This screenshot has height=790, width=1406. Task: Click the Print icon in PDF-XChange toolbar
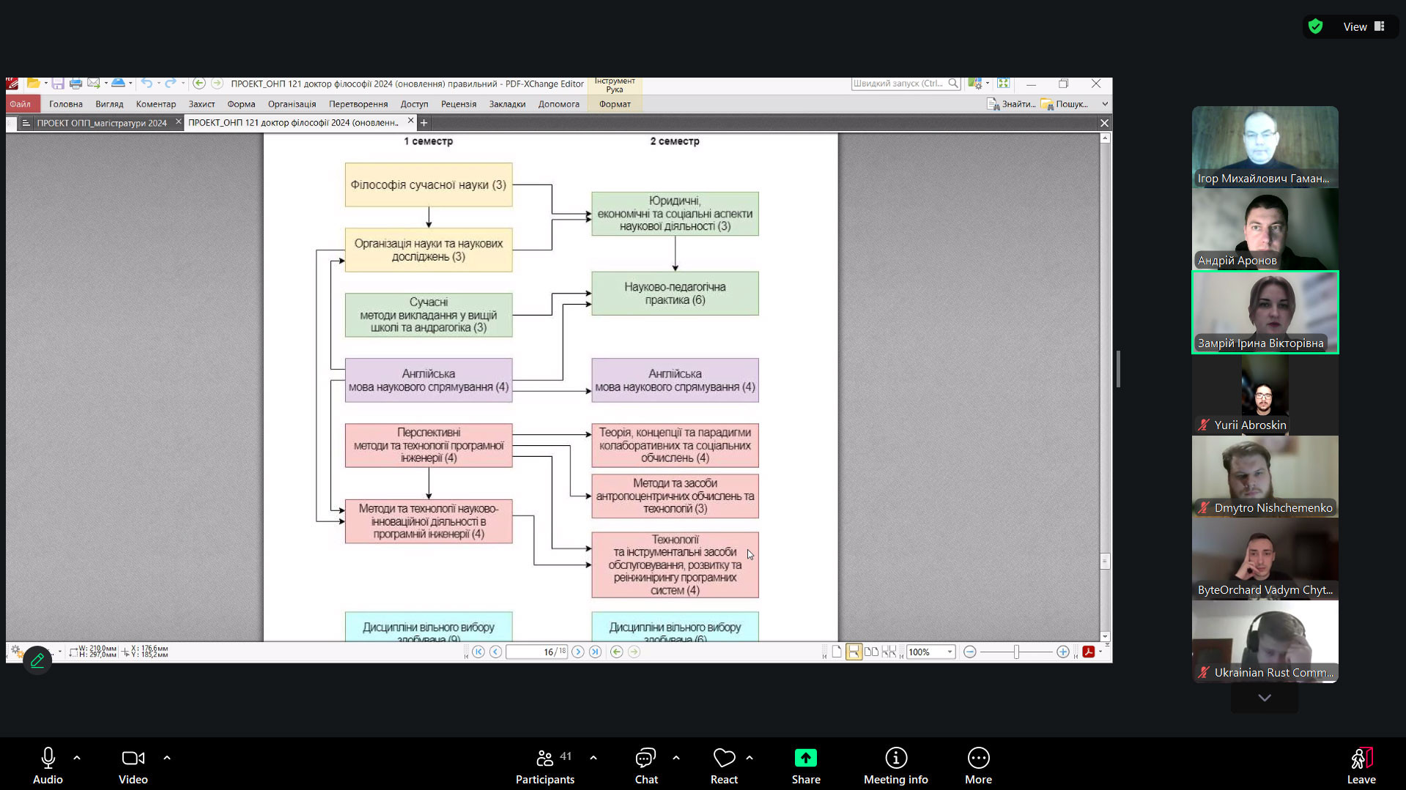point(75,83)
